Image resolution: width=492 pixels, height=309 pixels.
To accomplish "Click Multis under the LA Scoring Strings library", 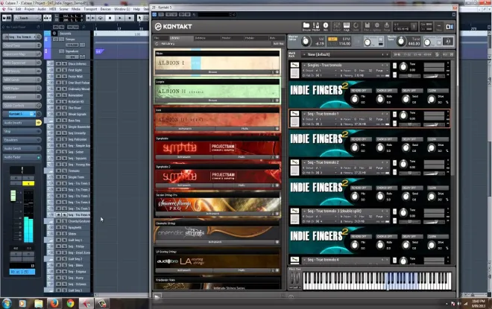I will pos(241,270).
